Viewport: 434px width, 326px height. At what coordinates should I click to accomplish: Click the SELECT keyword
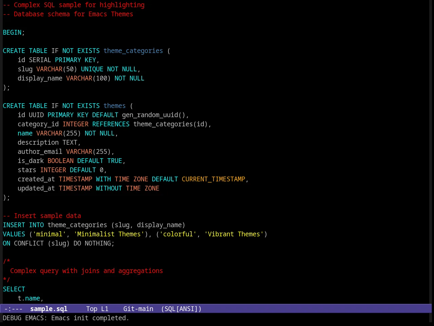point(14,289)
